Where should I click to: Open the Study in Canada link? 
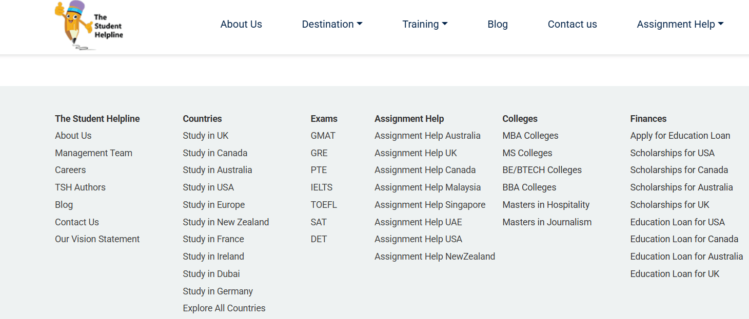pyautogui.click(x=215, y=153)
